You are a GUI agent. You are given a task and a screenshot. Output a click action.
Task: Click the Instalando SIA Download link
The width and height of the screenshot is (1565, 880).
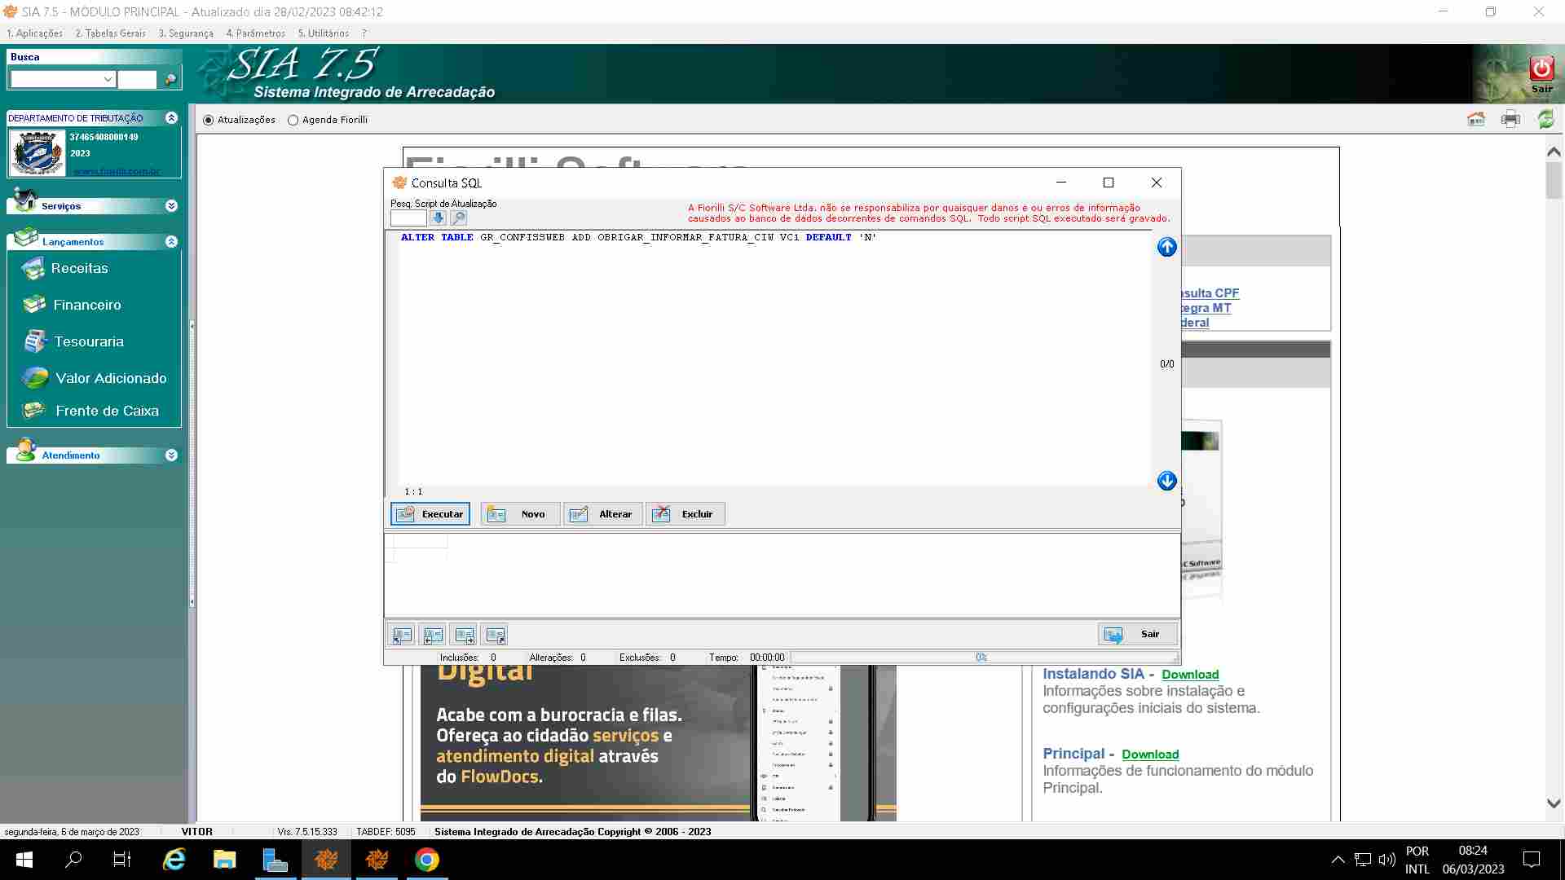tap(1190, 675)
